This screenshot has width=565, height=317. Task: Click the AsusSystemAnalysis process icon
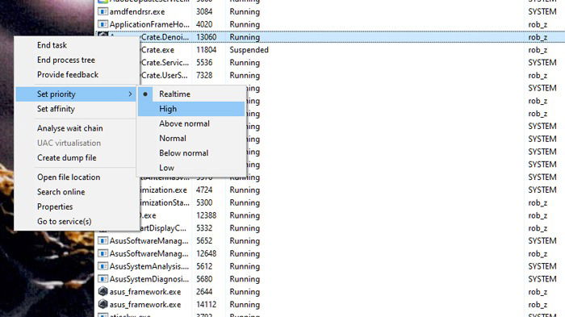click(103, 266)
